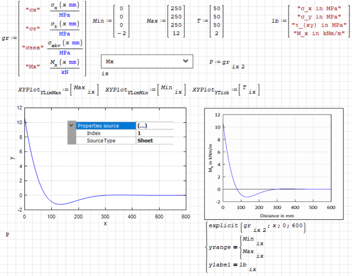The image size is (352, 276).
Task: Click the bottom value 2 in T matrix
Action: click(x=217, y=33)
